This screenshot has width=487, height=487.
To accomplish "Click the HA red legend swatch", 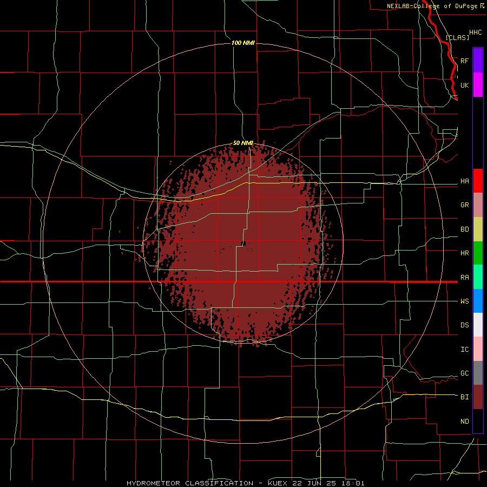I will tap(478, 181).
